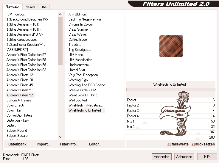Open the Über tab

tap(44, 7)
